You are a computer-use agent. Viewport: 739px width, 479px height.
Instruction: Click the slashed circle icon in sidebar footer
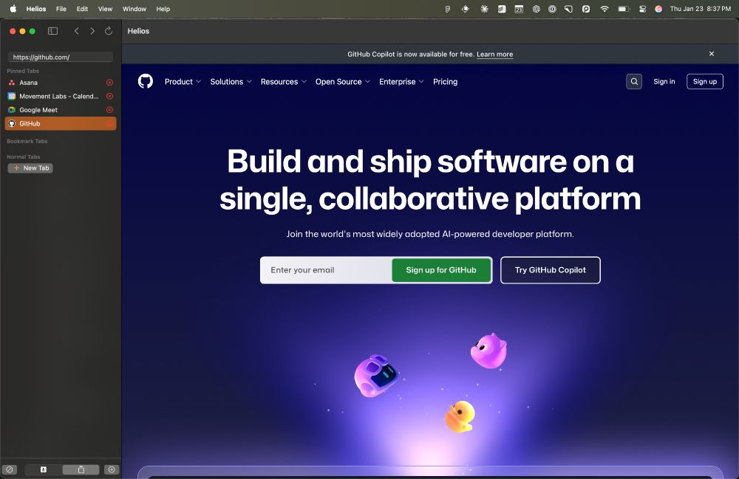click(x=10, y=469)
